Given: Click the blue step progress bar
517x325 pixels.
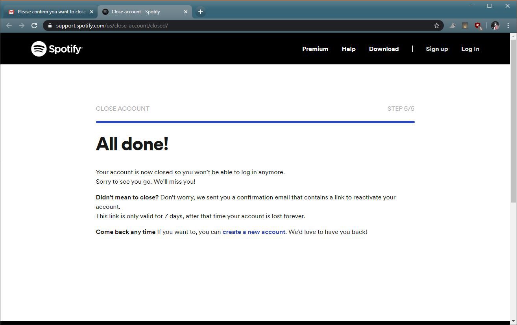Looking at the screenshot, I should (x=255, y=122).
